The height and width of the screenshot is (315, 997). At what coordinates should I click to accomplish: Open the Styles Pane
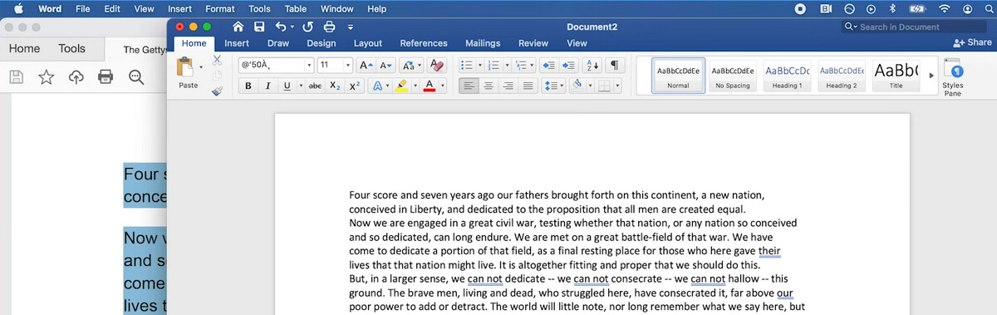953,76
